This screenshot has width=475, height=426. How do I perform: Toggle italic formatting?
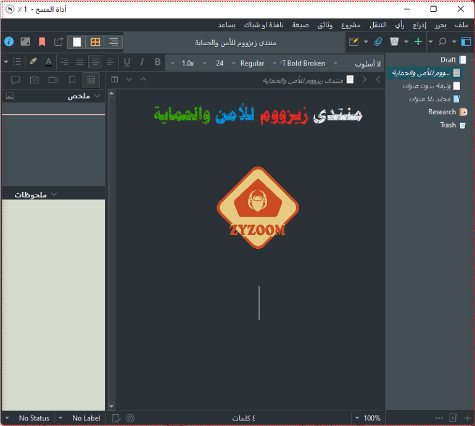point(142,62)
